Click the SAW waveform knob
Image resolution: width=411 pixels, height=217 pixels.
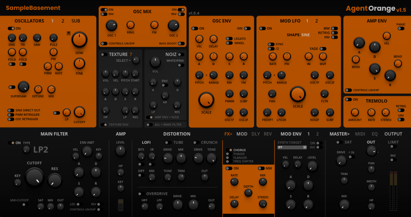[37, 38]
